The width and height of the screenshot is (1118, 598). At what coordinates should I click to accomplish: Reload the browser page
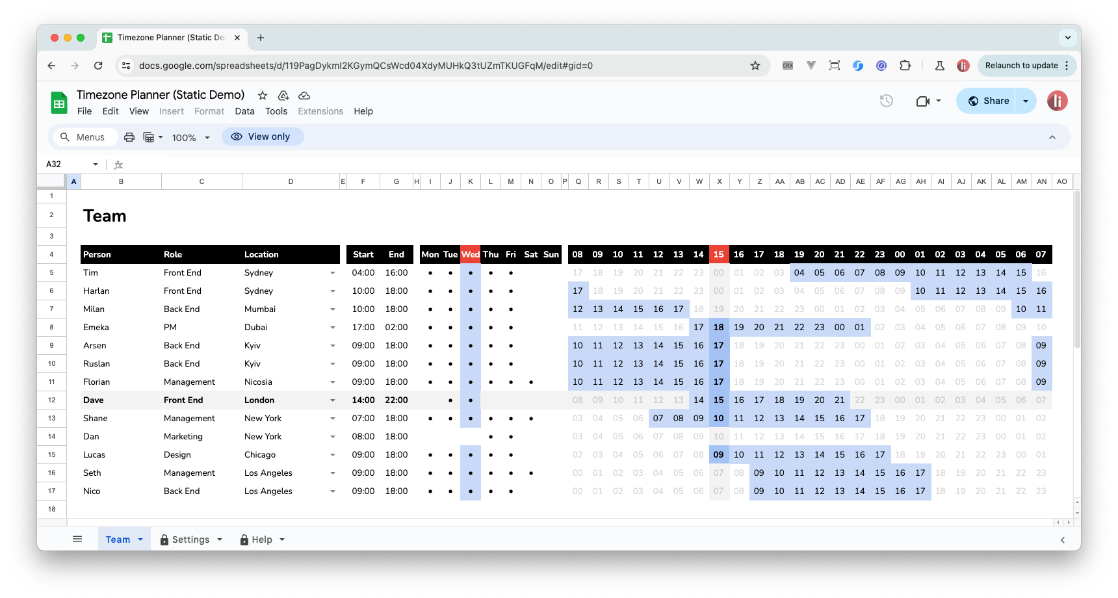click(98, 66)
